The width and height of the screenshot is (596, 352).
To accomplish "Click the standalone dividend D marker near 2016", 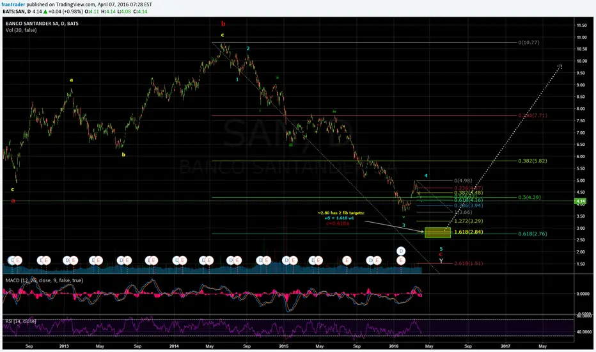I will click(401, 251).
